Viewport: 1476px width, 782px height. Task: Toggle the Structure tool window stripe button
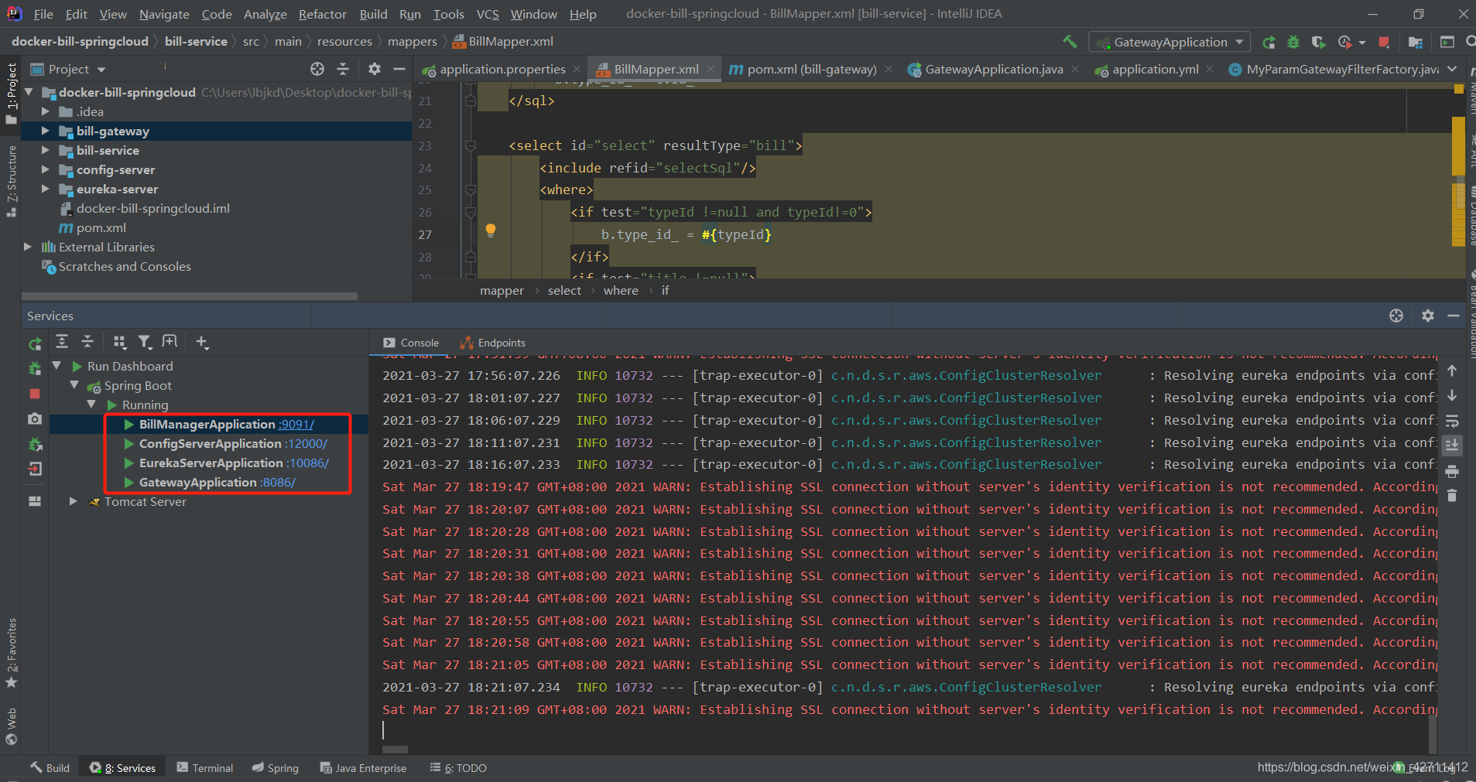coord(11,181)
